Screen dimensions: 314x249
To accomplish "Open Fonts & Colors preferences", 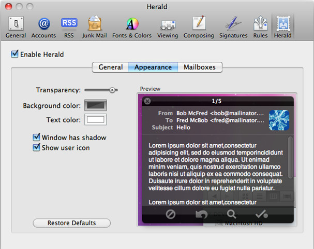I will pos(132,27).
